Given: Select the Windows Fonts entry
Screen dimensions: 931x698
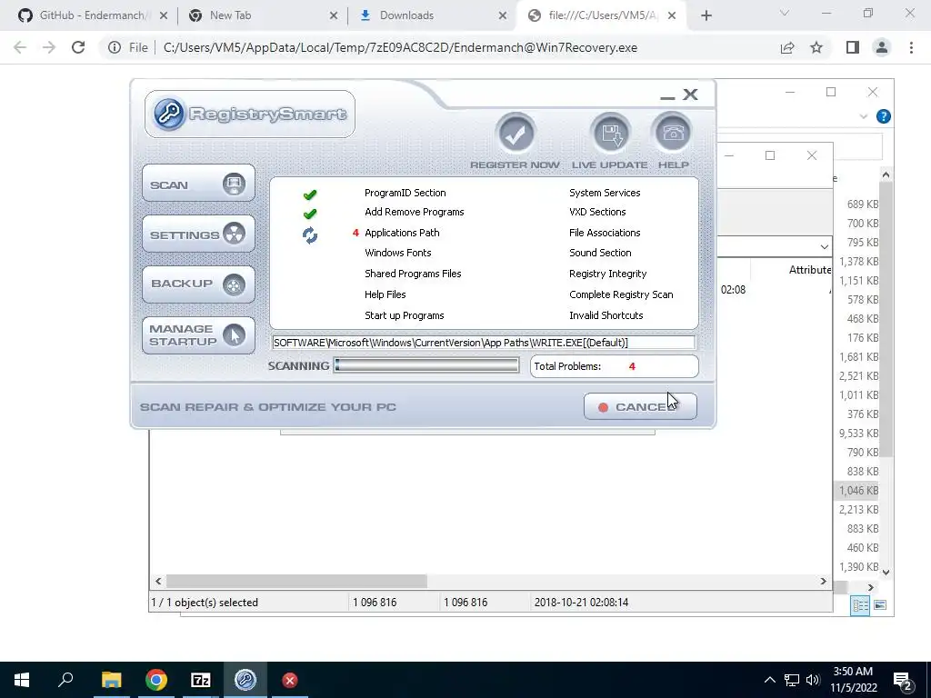Looking at the screenshot, I should (x=398, y=253).
